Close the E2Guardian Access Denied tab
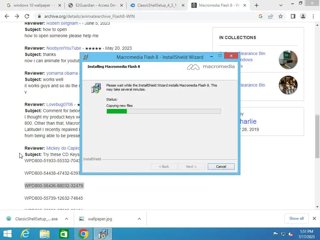 pos(122,5)
